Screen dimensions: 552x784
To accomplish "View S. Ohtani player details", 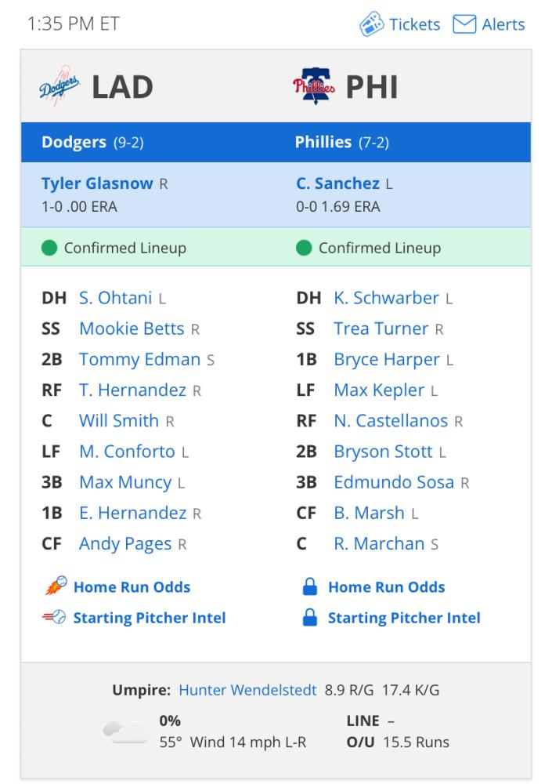I will click(x=115, y=297).
